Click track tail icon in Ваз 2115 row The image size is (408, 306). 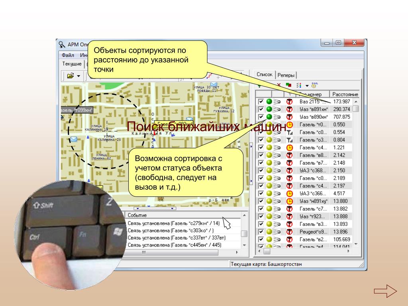(x=277, y=102)
